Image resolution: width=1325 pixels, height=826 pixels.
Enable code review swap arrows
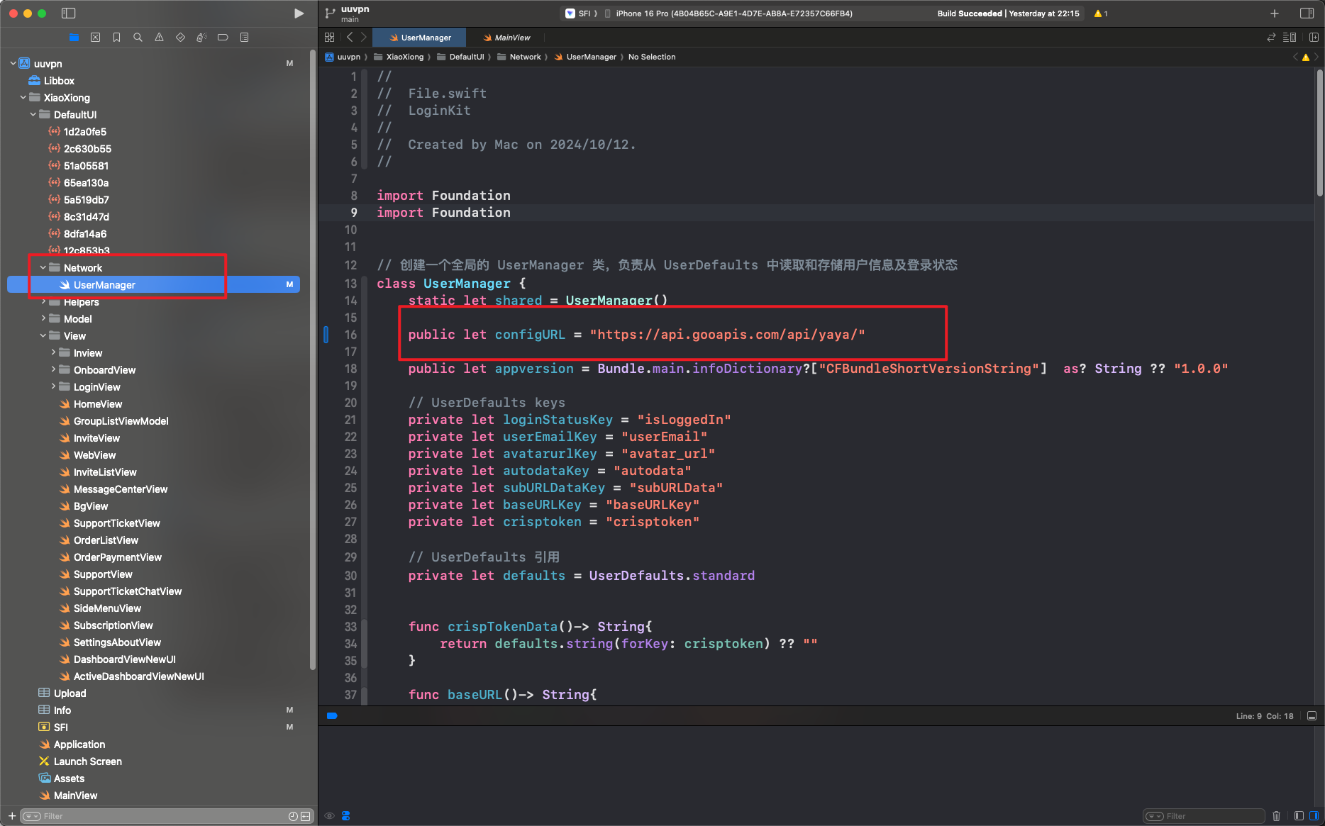1271,38
